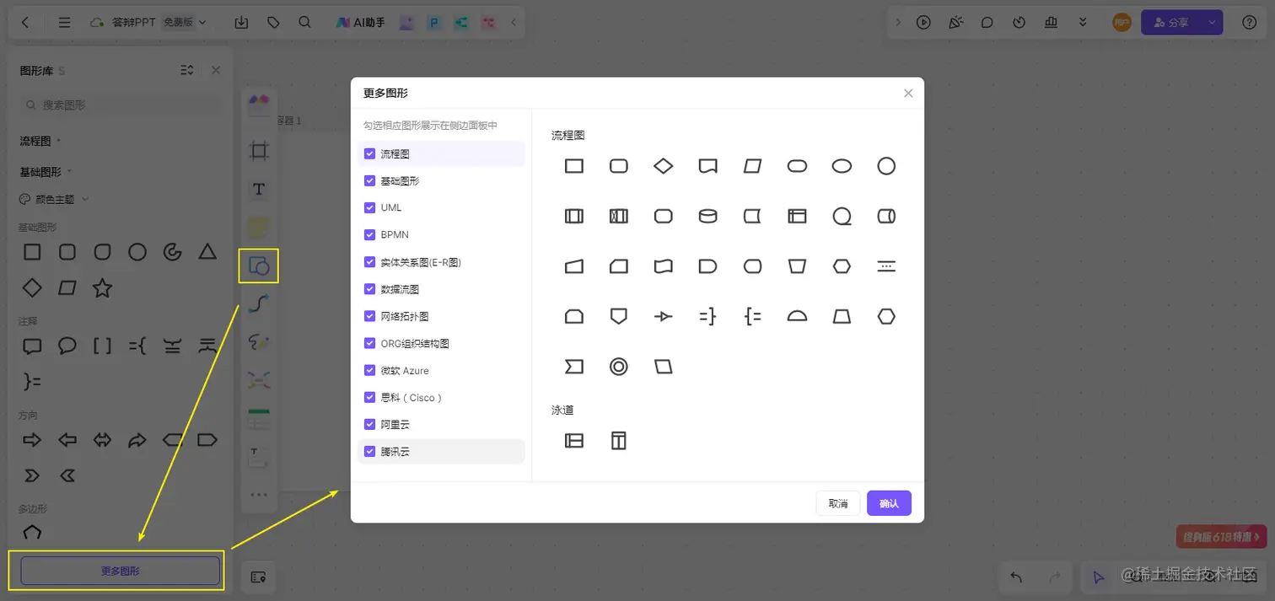Viewport: 1275px width, 601px height.
Task: Toggle the 阿里云 checkbox
Action: (x=369, y=424)
